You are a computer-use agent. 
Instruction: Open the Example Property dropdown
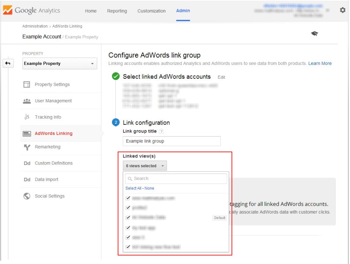coord(60,64)
